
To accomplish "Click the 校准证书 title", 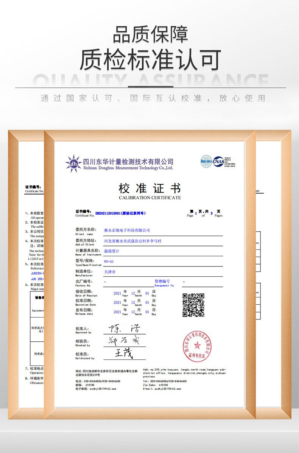I will [149, 188].
